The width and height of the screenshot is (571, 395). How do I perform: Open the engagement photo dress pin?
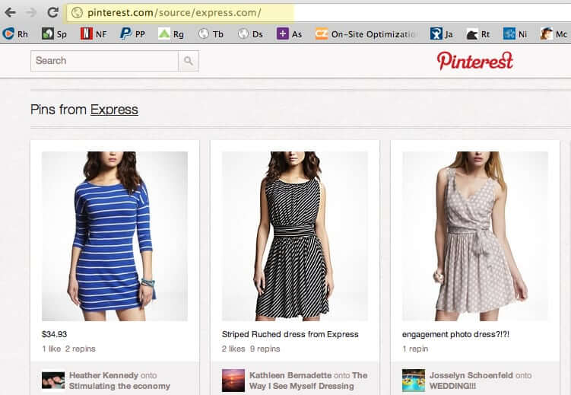tap(475, 236)
